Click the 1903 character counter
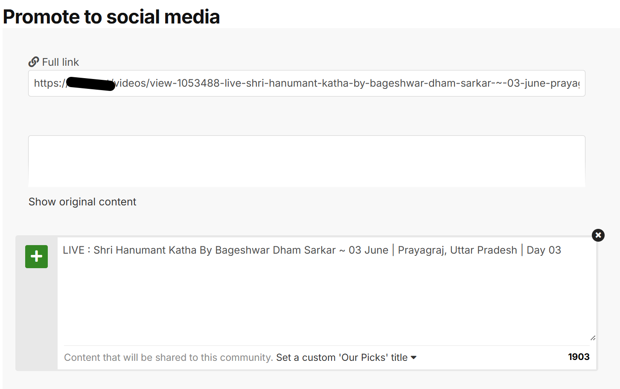The height and width of the screenshot is (389, 620). (x=579, y=357)
